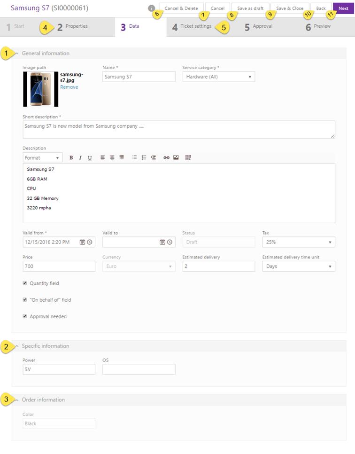This screenshot has width=355, height=454.
Task: Click the Save as draft button
Action: pos(250,8)
